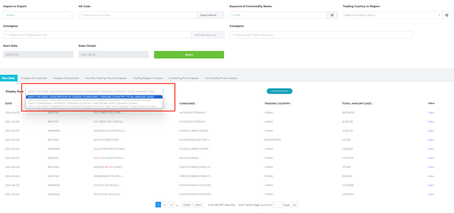Viewport: 454px width, 213px height.
Task: Expand the Trading Country or Region dropdown
Action: [x=393, y=15]
